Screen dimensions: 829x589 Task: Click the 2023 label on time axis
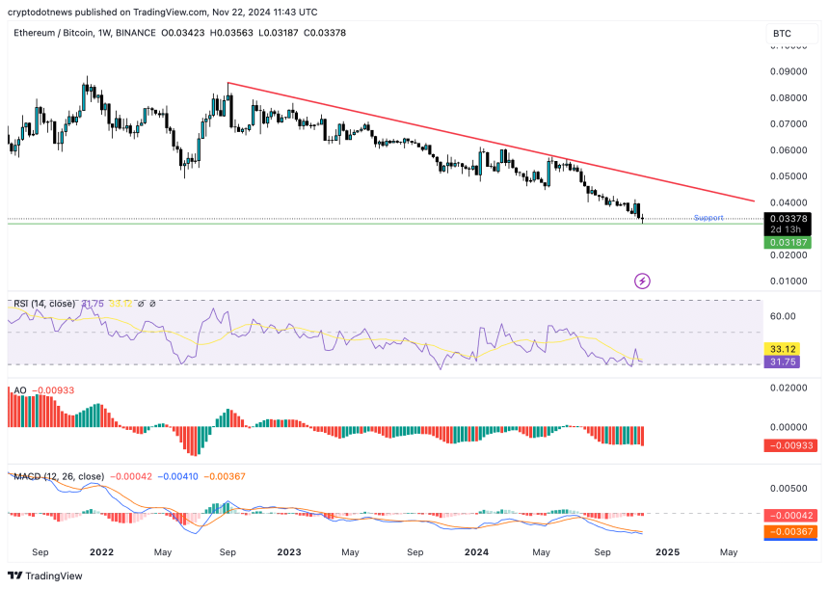[288, 552]
